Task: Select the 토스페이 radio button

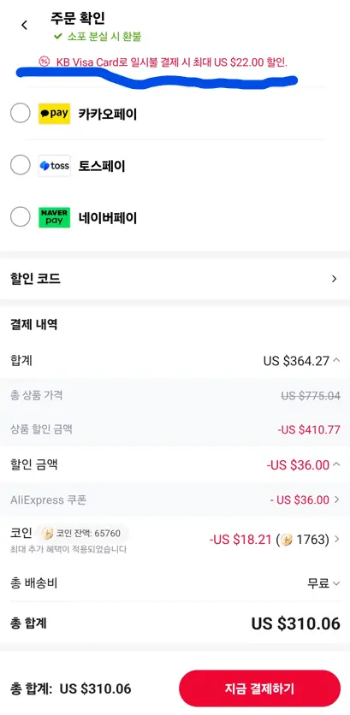Action: 20,165
